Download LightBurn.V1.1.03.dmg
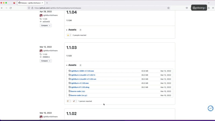The height and width of the screenshot is (121, 215). tap(80, 87)
